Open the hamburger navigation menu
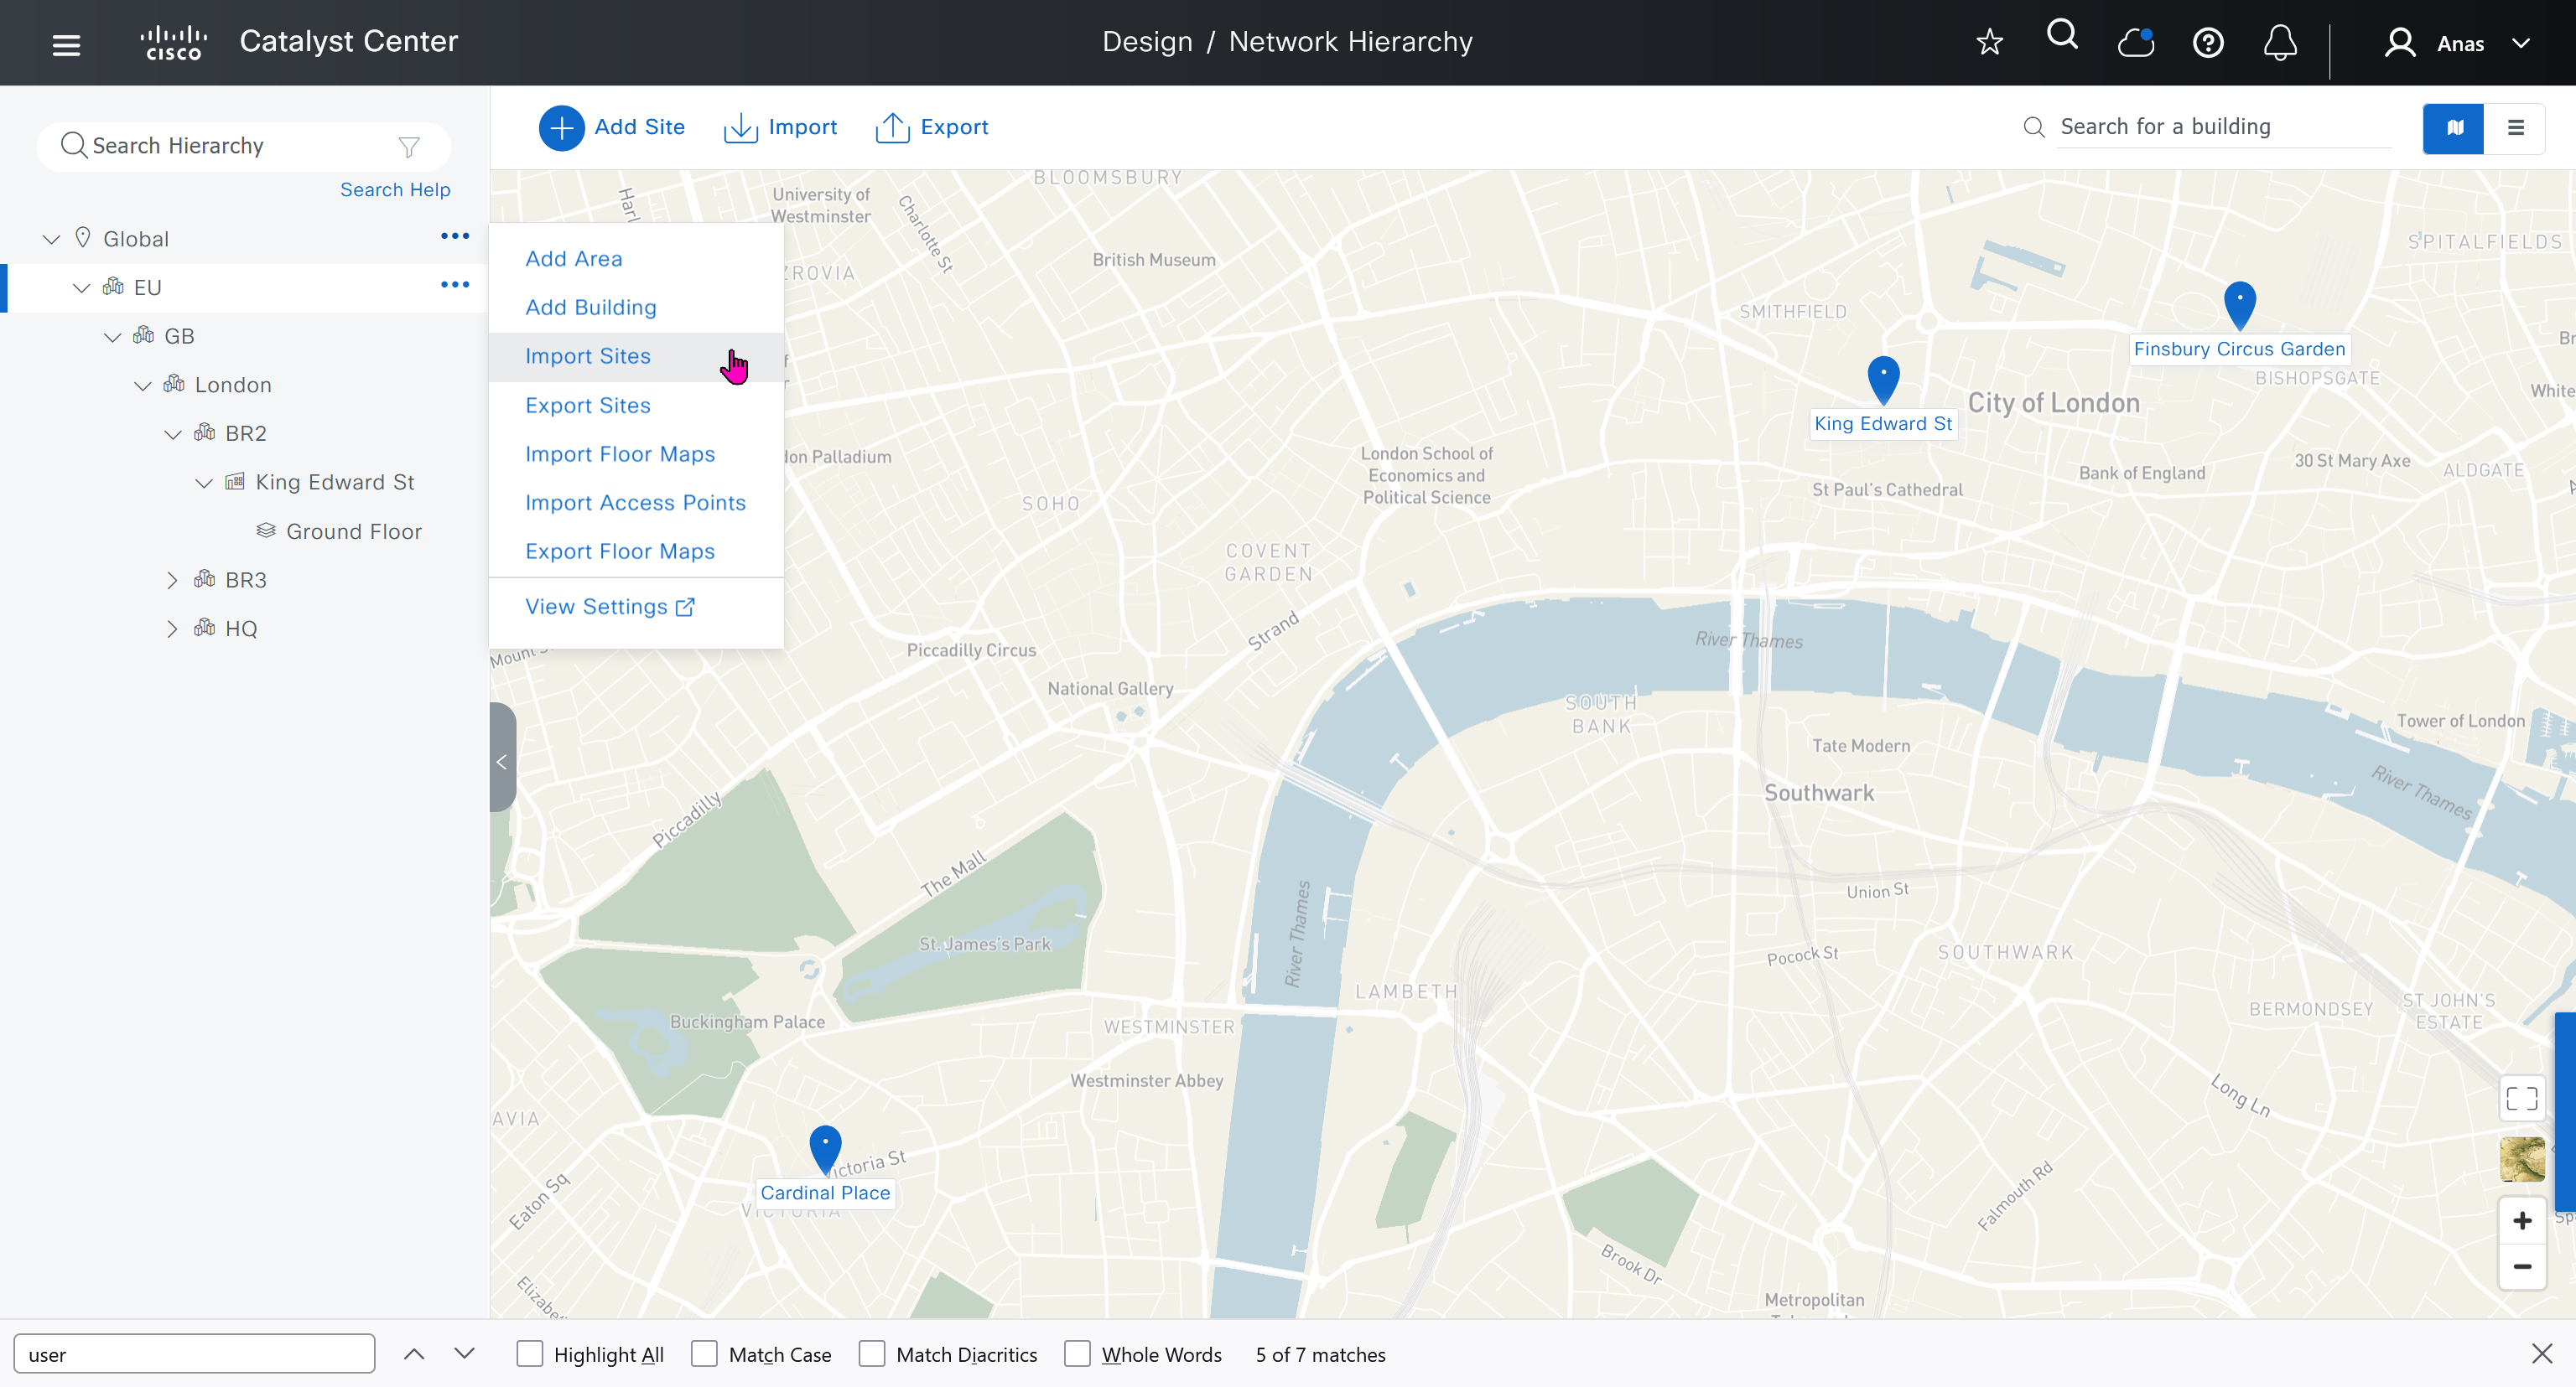Image resolution: width=2576 pixels, height=1387 pixels. click(x=66, y=44)
